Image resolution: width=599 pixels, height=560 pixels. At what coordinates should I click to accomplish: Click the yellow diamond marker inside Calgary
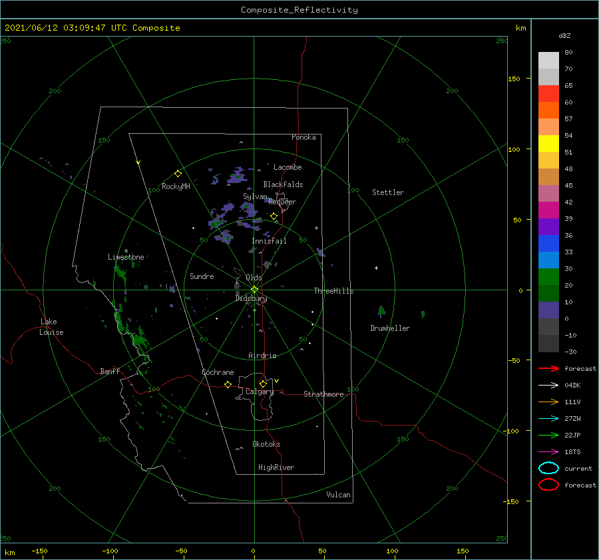pyautogui.click(x=263, y=384)
